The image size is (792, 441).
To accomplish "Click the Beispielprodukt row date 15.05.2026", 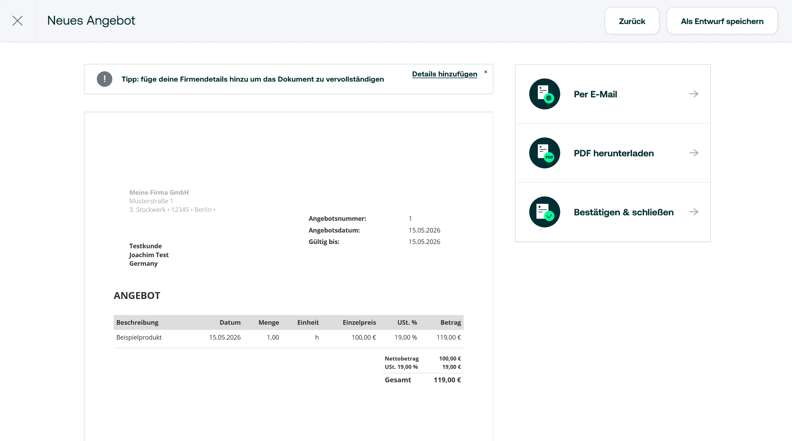I will pyautogui.click(x=225, y=337).
